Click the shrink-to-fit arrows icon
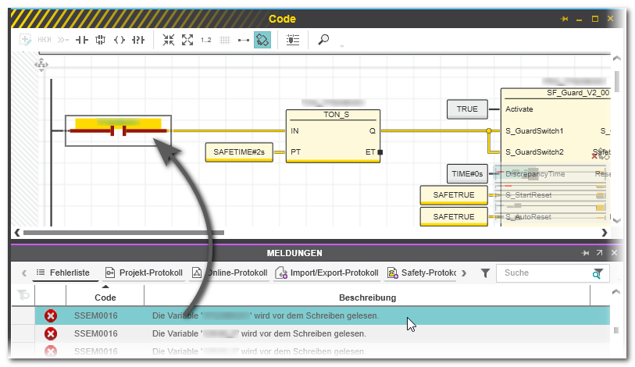Image resolution: width=635 pixels, height=367 pixels. (169, 40)
